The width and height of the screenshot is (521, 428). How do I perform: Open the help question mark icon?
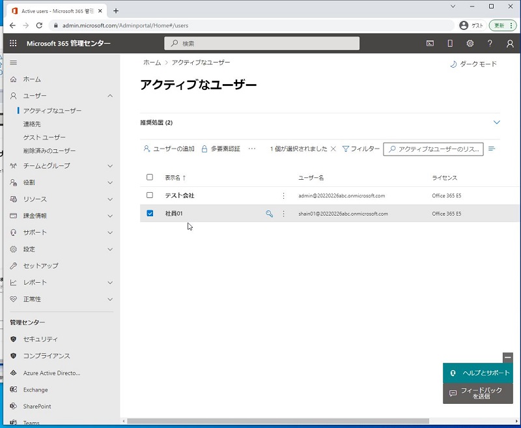pyautogui.click(x=490, y=43)
